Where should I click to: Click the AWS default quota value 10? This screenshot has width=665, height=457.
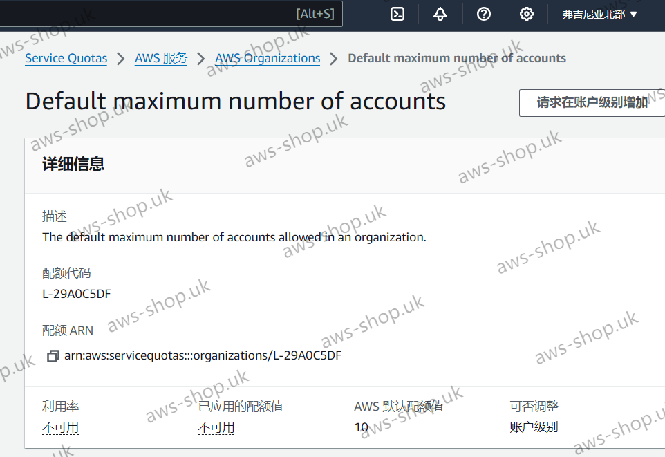(361, 427)
